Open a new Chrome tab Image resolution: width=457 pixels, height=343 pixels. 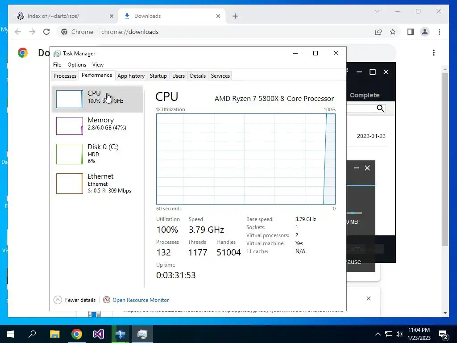point(235,16)
